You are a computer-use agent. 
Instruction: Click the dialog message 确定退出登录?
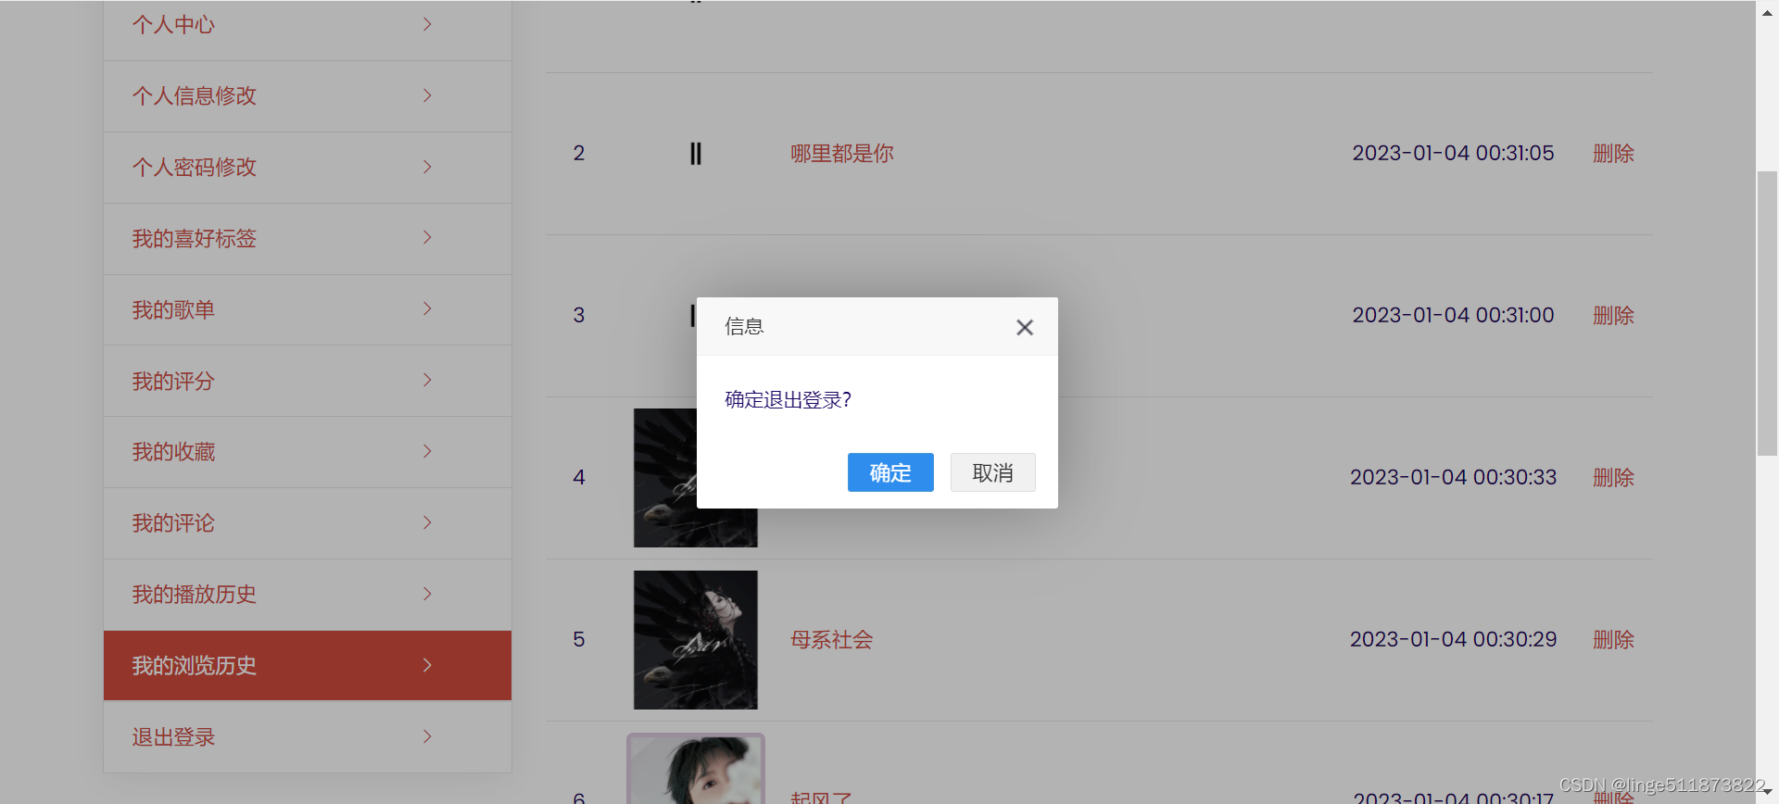click(788, 400)
